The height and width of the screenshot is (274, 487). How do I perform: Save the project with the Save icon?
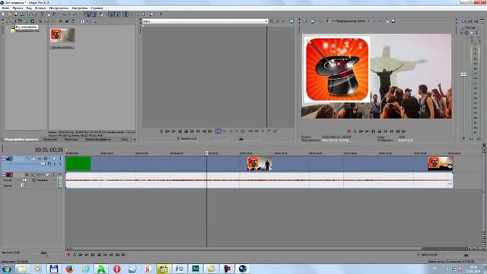pos(16,14)
